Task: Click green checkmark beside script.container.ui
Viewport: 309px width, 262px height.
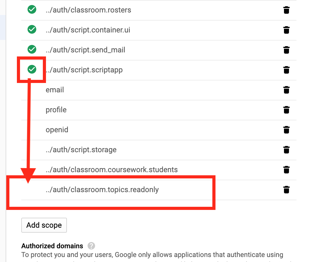Action: (32, 30)
